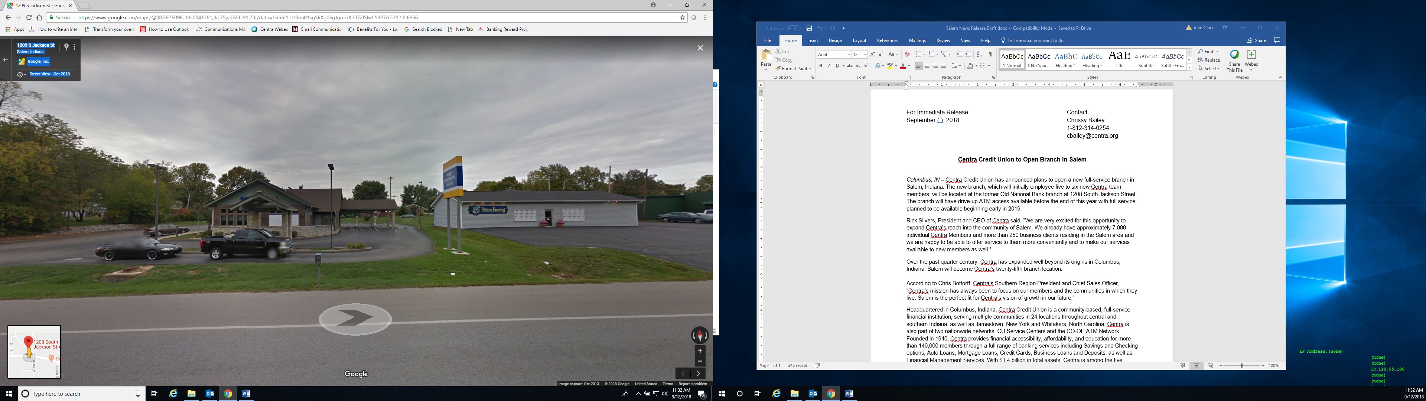Open the Arial font name dropdown
The width and height of the screenshot is (1426, 401).
click(849, 54)
